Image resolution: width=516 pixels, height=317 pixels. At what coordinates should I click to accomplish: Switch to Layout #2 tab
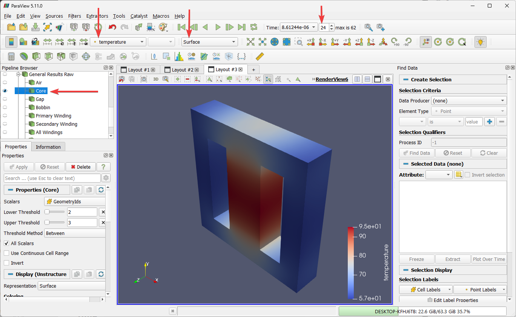click(x=182, y=70)
